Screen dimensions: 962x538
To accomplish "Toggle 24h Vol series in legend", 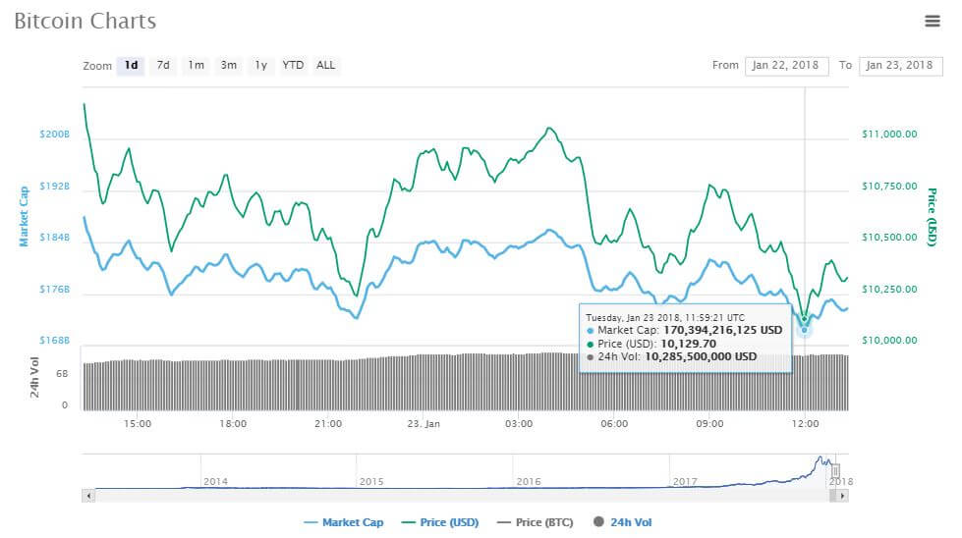I will pyautogui.click(x=623, y=522).
